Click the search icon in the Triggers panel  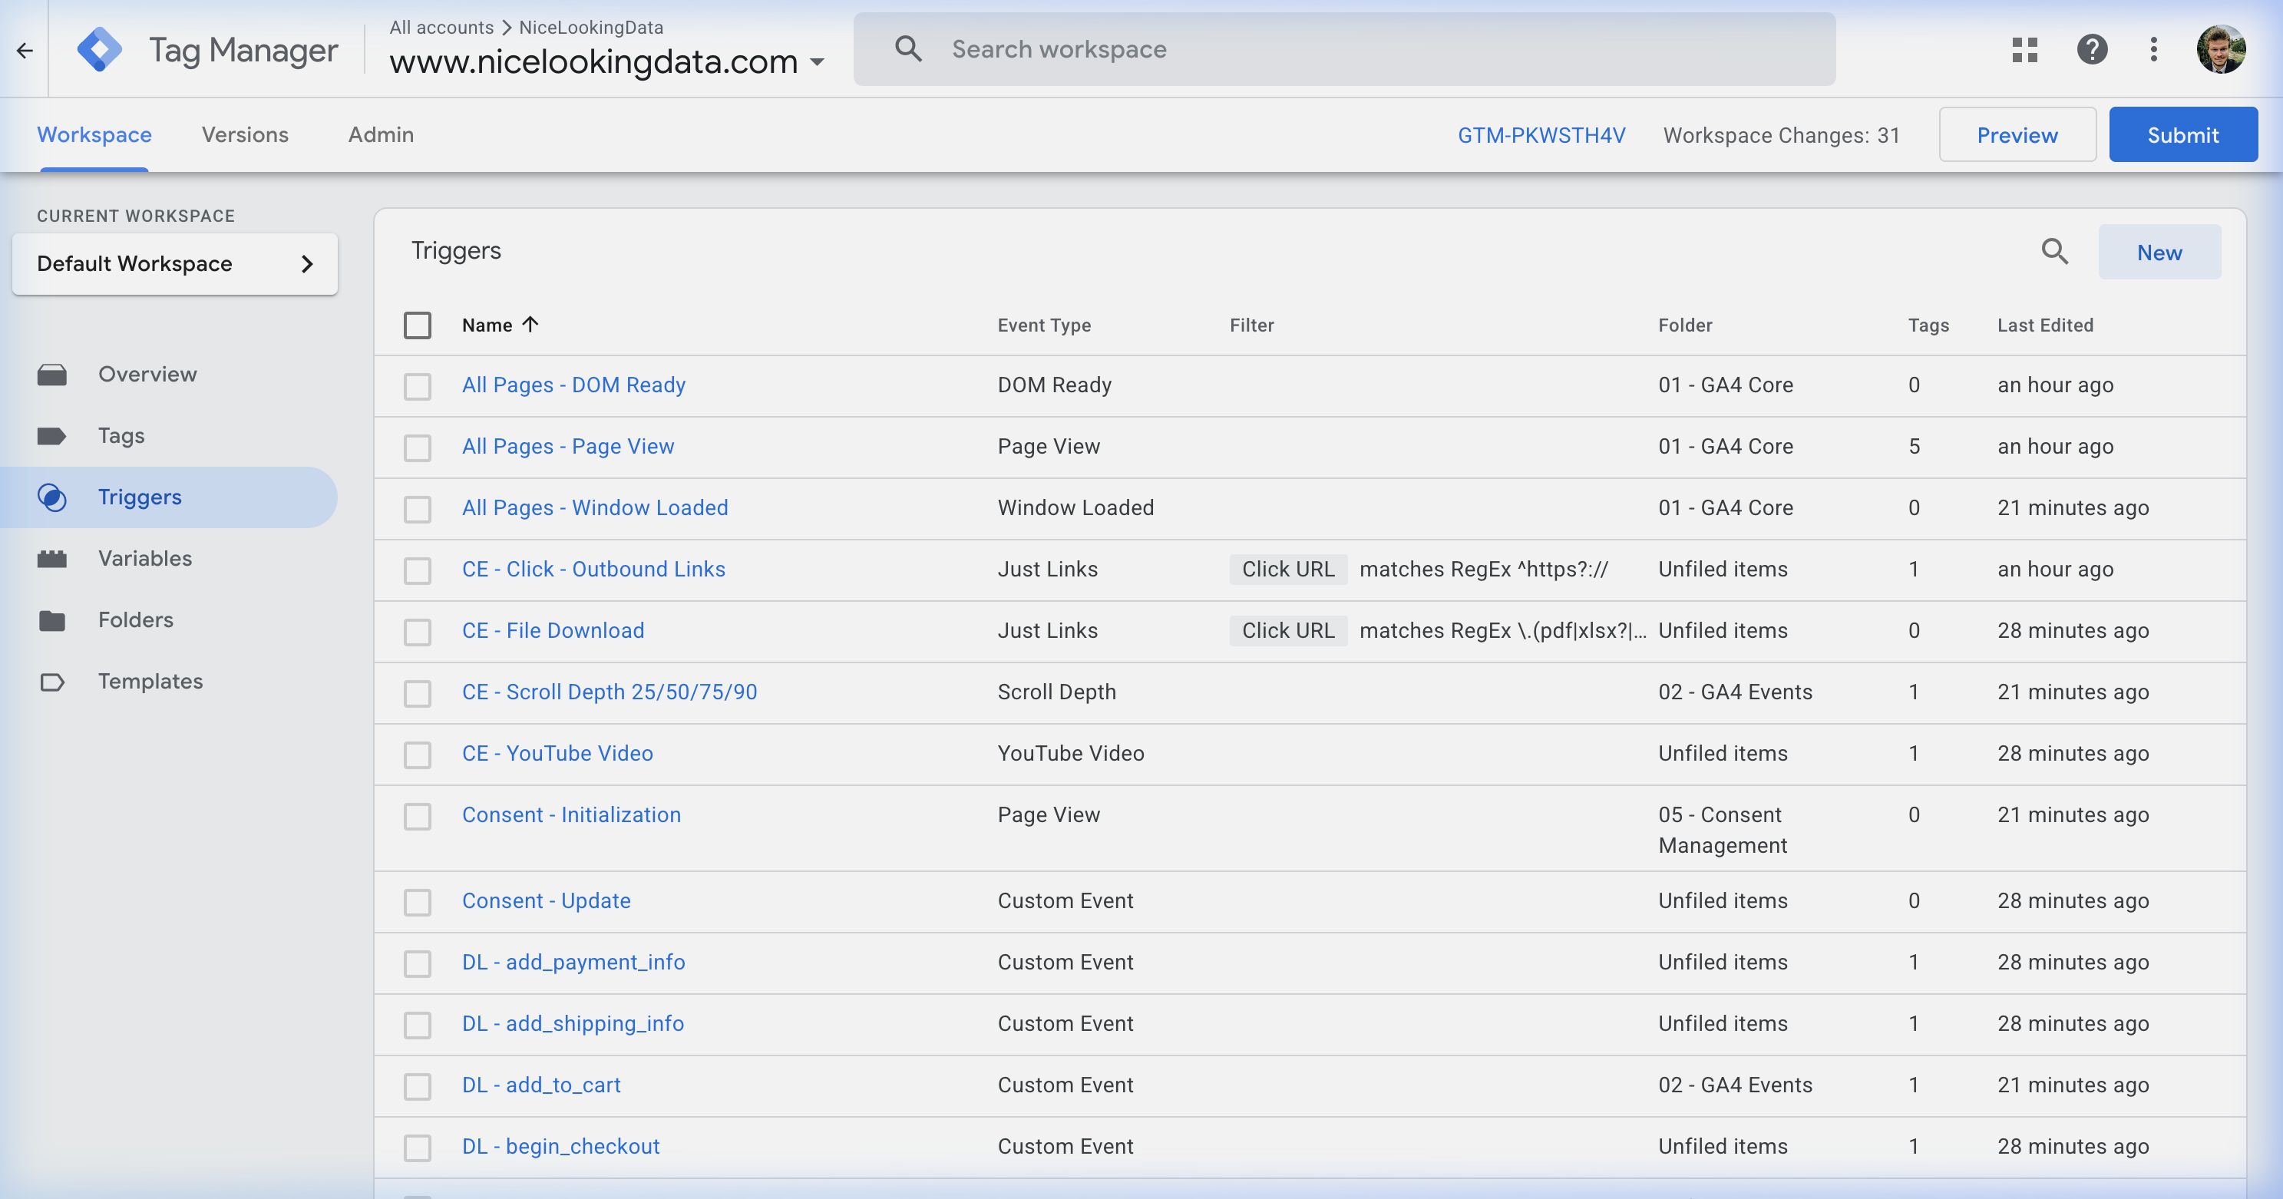point(2055,252)
